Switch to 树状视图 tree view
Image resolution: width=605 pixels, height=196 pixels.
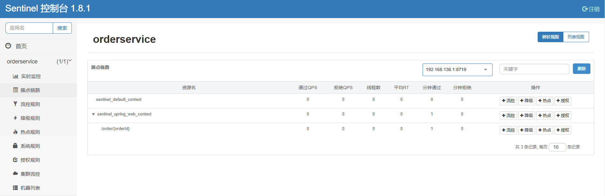pyautogui.click(x=550, y=37)
